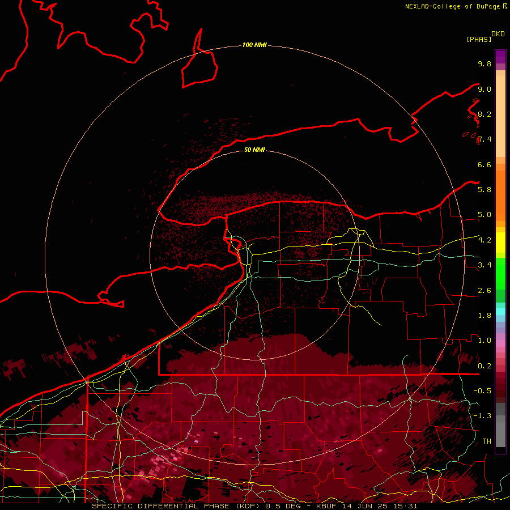Click the "5.8" legend value
This screenshot has height=510, width=510.
[x=484, y=189]
